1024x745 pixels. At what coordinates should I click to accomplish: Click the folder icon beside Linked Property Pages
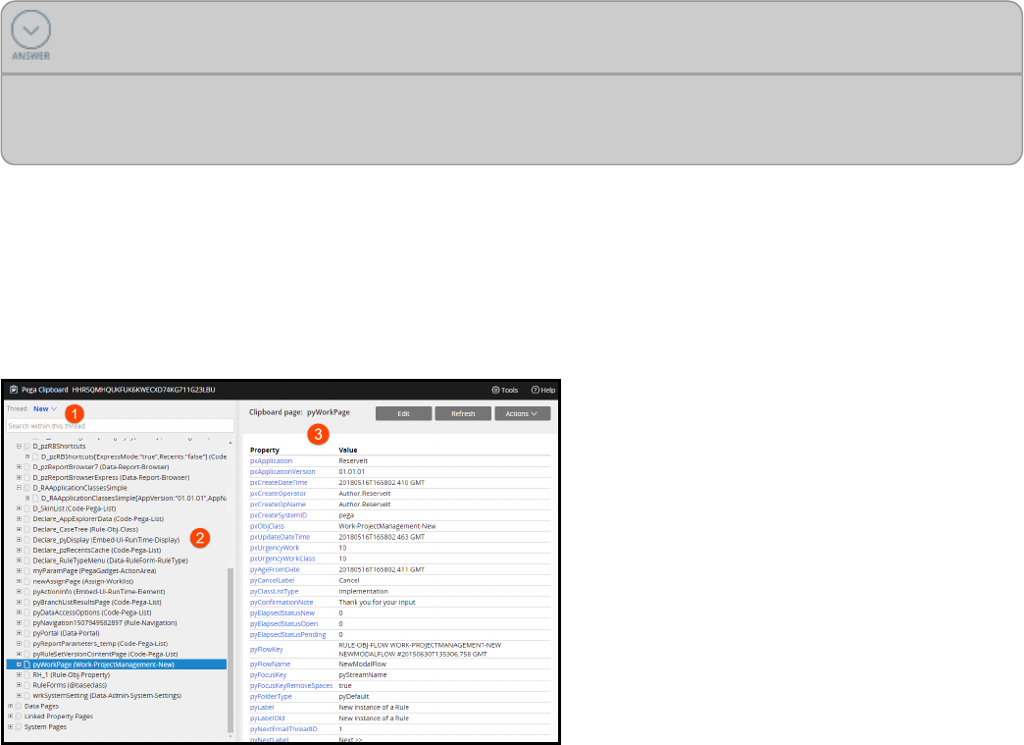coord(19,717)
